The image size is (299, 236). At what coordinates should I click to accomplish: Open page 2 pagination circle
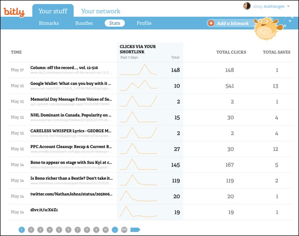(31, 230)
